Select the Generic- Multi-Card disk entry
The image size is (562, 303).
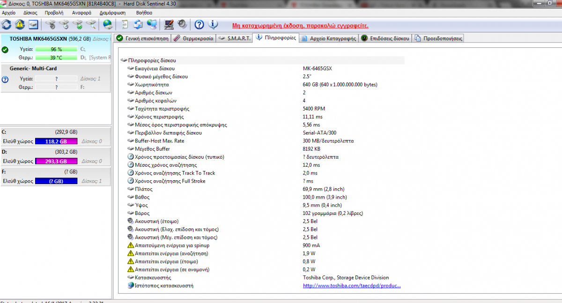click(x=33, y=69)
